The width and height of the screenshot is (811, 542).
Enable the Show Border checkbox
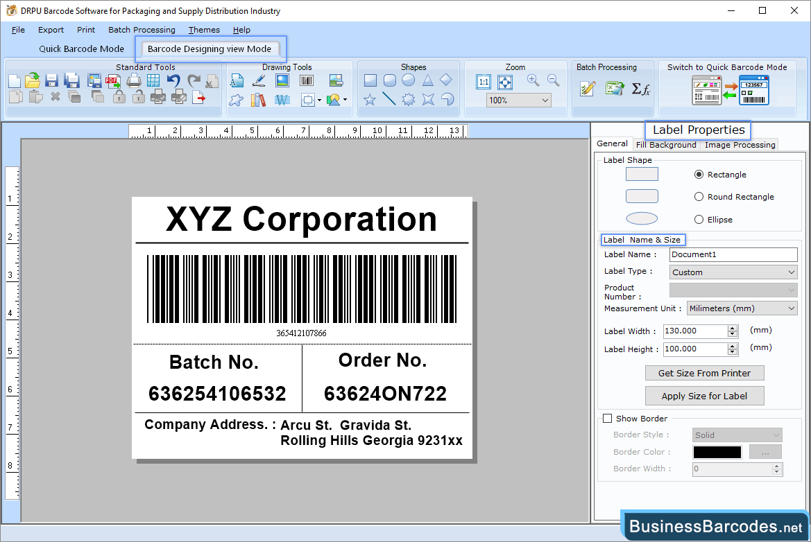coord(608,419)
